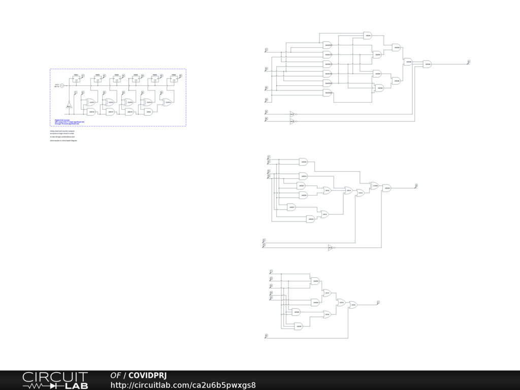The image size is (520, 390).
Task: Select the leftmost XOR gate in counter
Action: click(91, 102)
